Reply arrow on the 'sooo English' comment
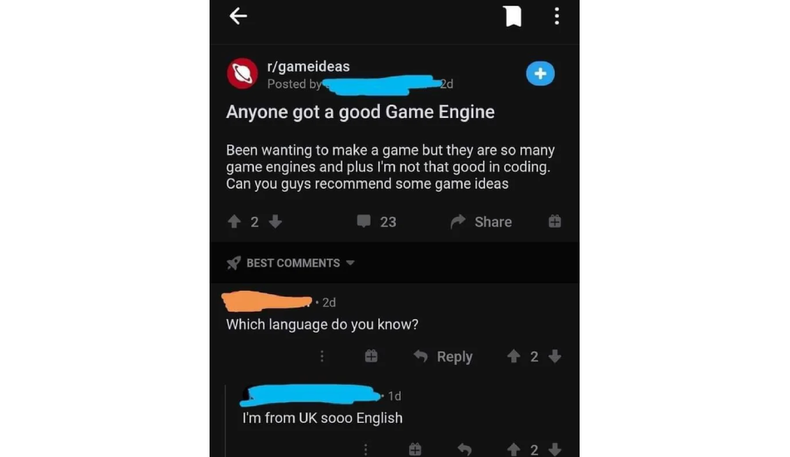Viewport: 790px width, 457px height. [x=465, y=449]
